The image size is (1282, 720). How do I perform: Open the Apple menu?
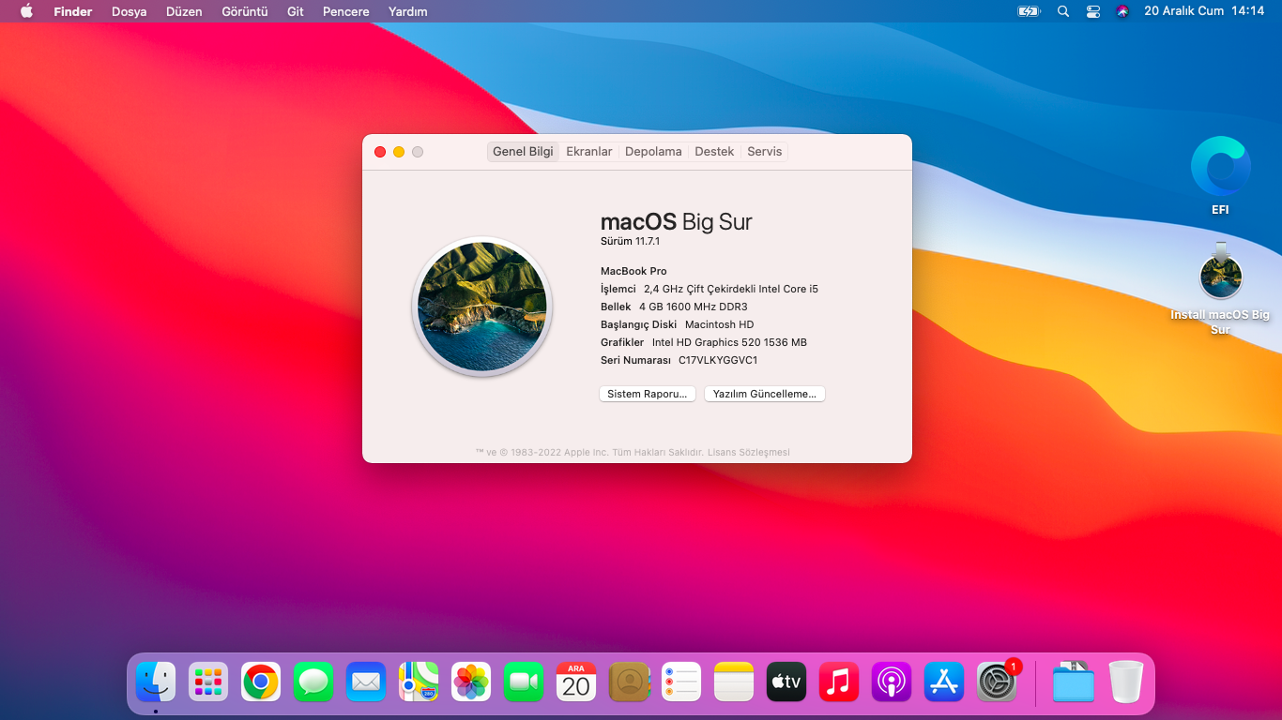tap(26, 11)
